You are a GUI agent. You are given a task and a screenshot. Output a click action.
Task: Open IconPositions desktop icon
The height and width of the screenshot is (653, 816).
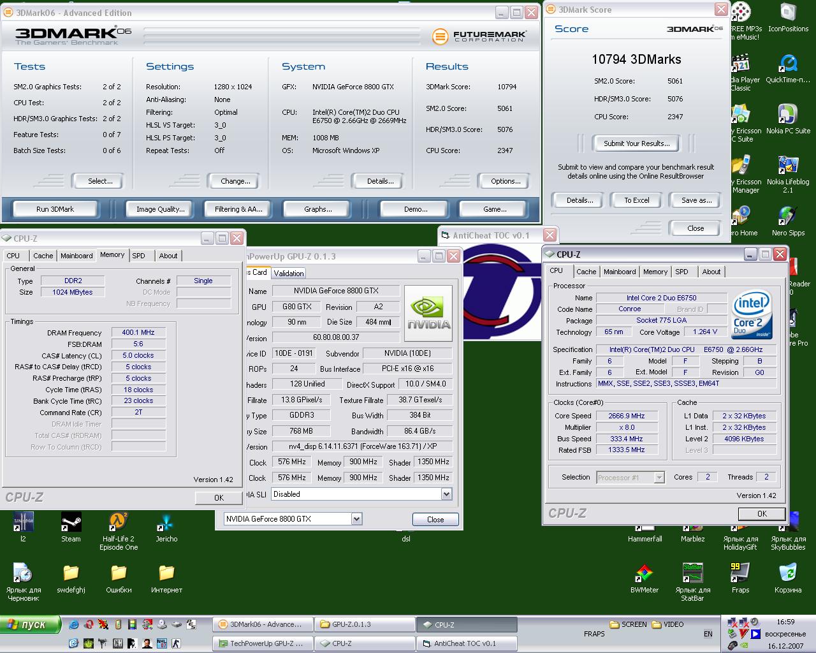coord(788,17)
